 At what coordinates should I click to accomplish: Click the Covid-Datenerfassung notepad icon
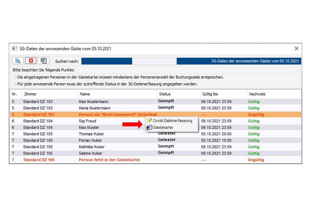pyautogui.click(x=149, y=121)
